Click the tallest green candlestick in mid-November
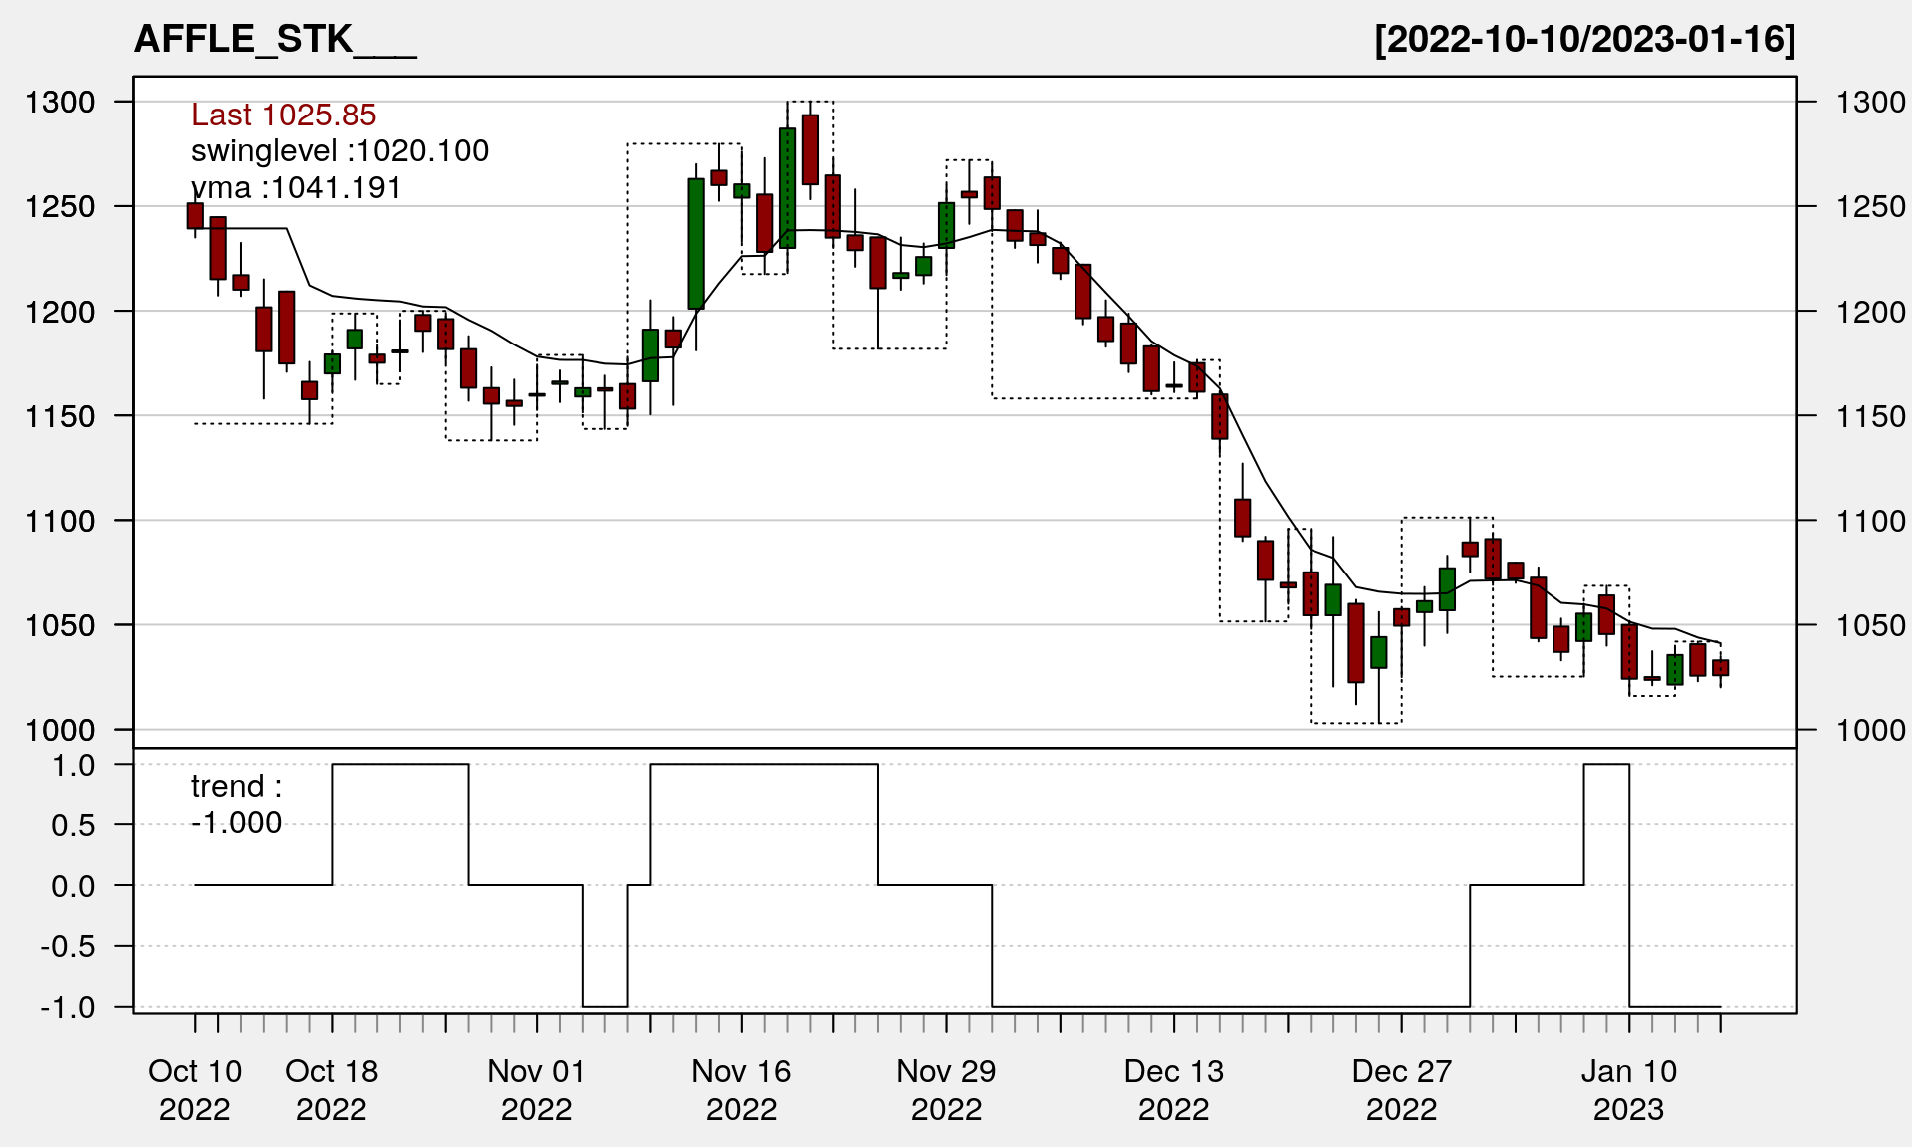Screen dimensions: 1912x1147 tap(696, 244)
